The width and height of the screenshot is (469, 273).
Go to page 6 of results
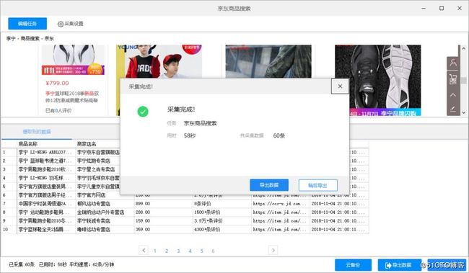tap(213, 251)
